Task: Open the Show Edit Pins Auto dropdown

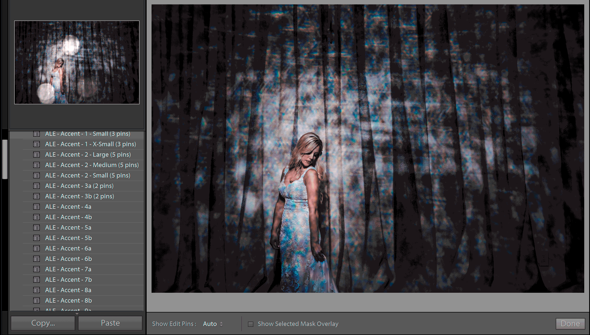Action: tap(210, 324)
